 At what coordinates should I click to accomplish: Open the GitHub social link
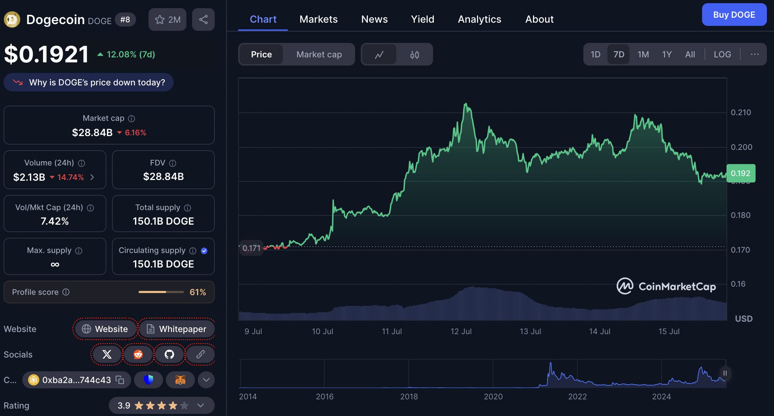tap(169, 354)
